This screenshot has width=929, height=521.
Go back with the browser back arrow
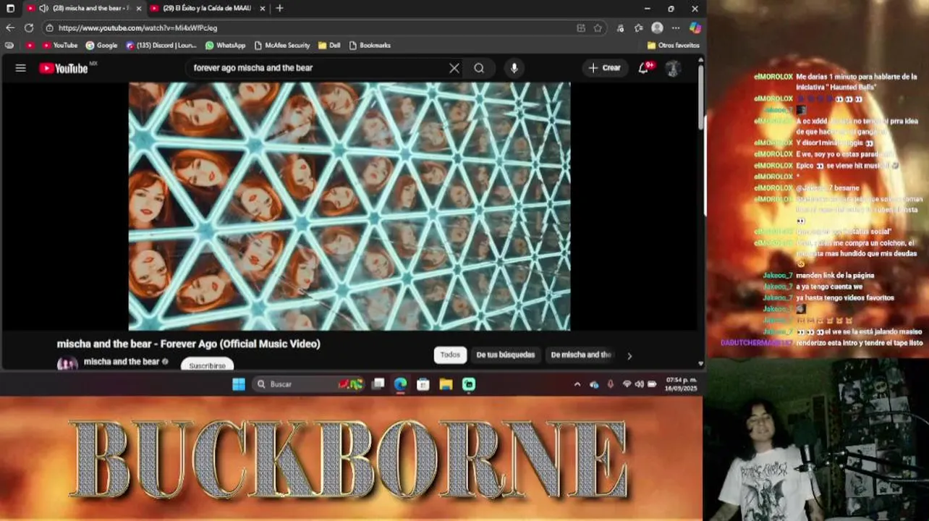(x=10, y=27)
